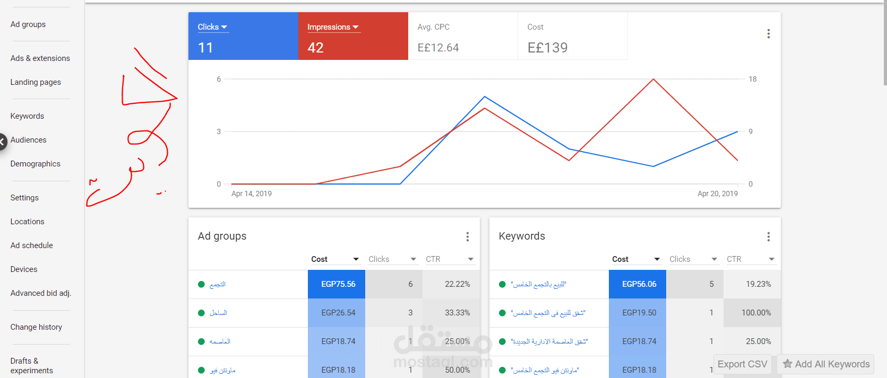The height and width of the screenshot is (378, 887).
Task: Click the star icon on Add All Keywords
Action: (x=788, y=364)
